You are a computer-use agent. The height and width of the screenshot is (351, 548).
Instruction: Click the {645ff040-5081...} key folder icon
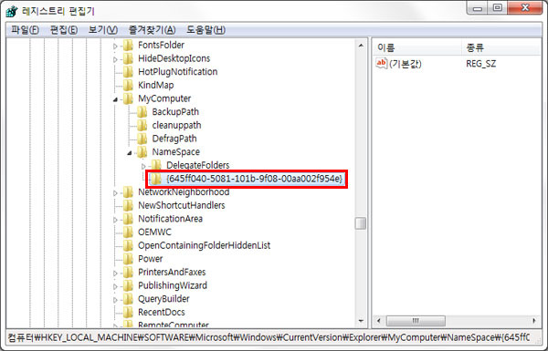tap(156, 179)
